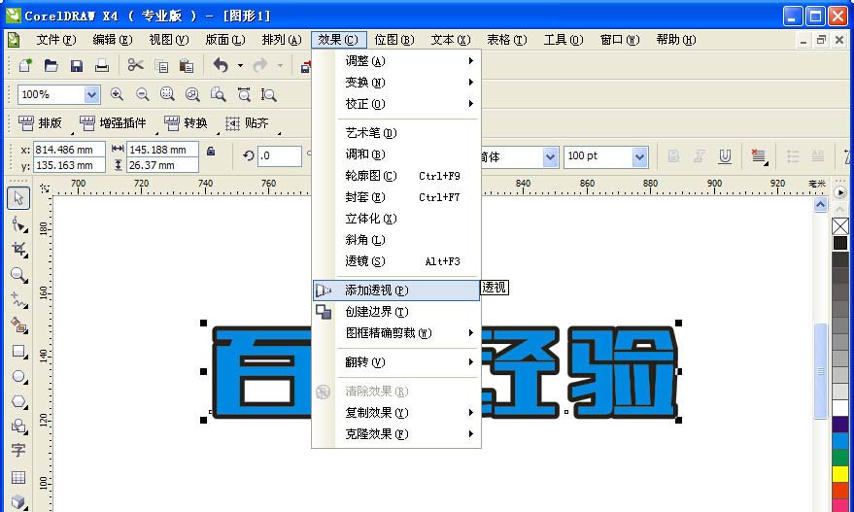Image resolution: width=854 pixels, height=512 pixels.
Task: Choose 艺术笔(D) menu entry
Action: pos(396,133)
